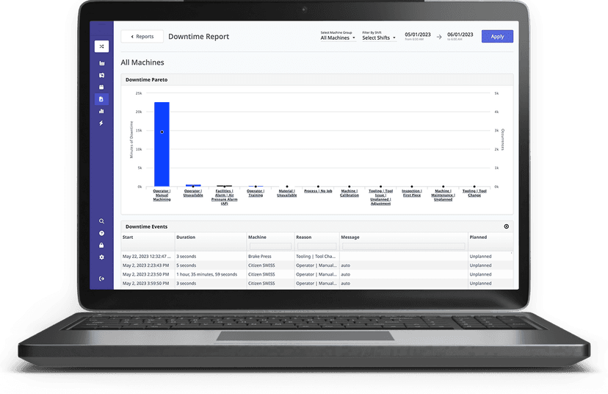This screenshot has height=394, width=608.
Task: Go back using the Reports button
Action: pos(142,37)
